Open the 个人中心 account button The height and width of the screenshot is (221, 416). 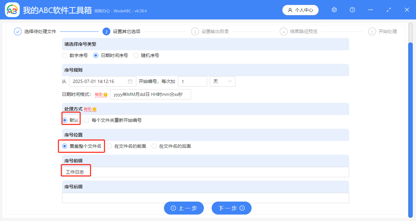300,10
